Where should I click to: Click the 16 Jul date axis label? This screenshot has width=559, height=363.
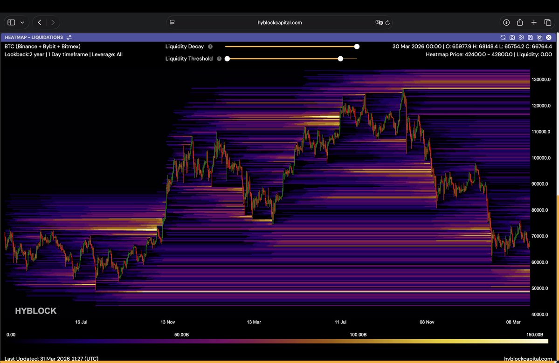pos(81,322)
